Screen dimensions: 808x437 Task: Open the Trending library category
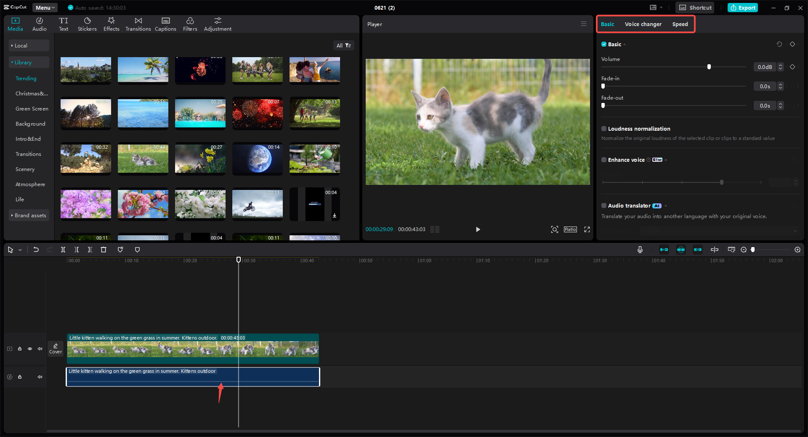(x=26, y=78)
